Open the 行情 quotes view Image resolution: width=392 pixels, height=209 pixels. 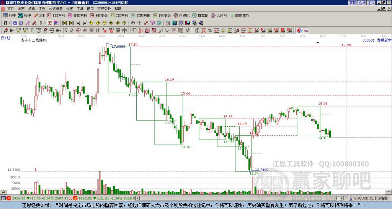10,15
